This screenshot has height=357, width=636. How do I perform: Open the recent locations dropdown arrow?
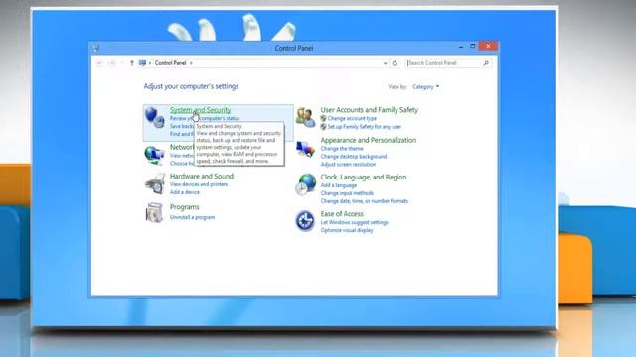pos(122,63)
